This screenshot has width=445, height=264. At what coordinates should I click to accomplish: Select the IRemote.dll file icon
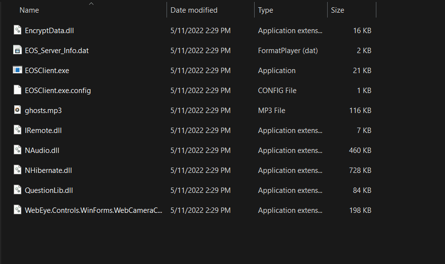18,130
